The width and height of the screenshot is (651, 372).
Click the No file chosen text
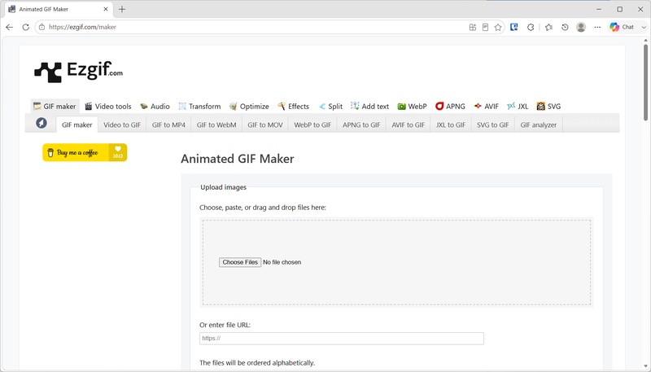282,262
